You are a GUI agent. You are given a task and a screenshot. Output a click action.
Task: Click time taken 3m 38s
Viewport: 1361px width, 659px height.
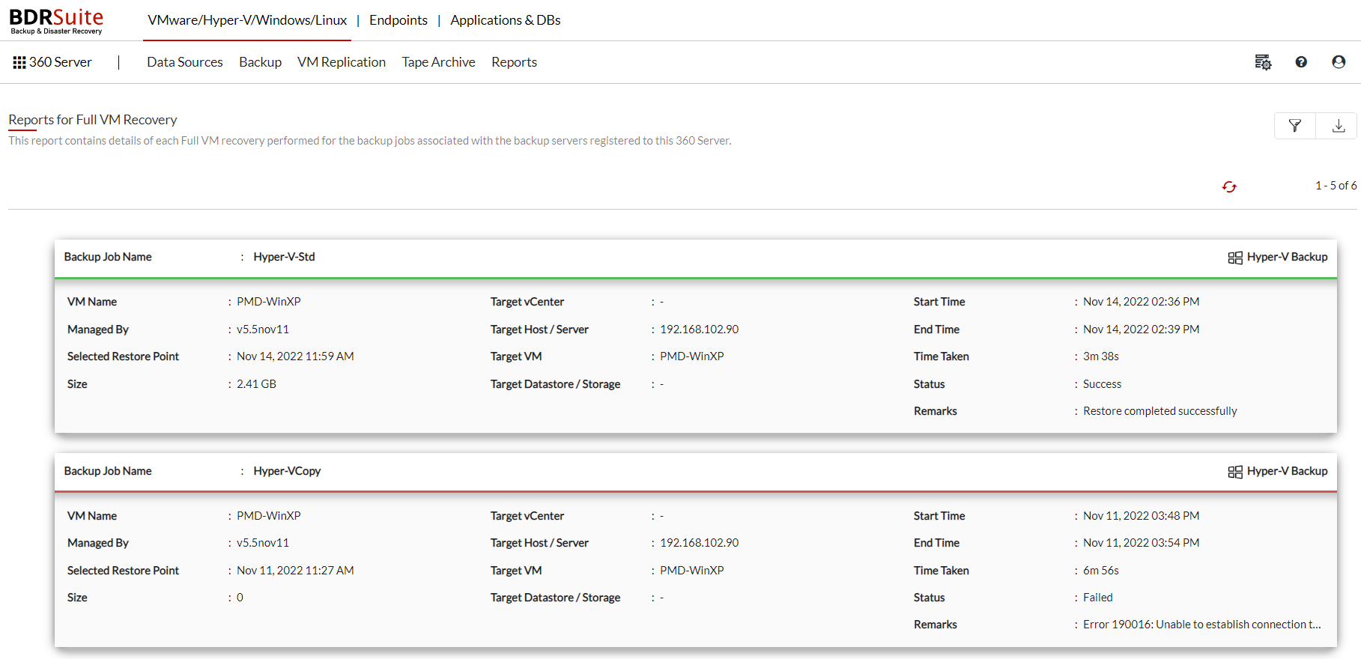(x=1101, y=356)
